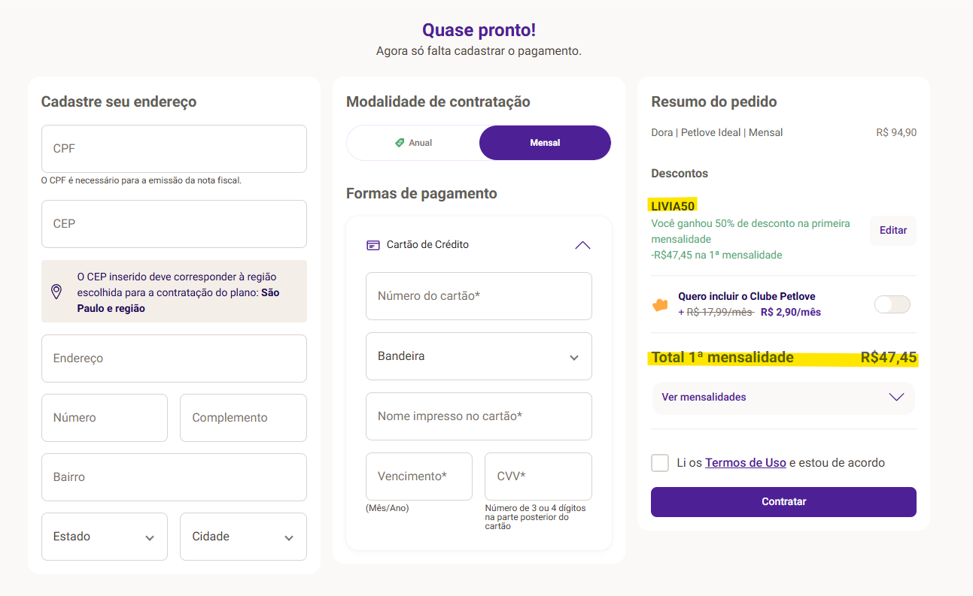
Task: Click the CEP input field
Action: [x=174, y=223]
